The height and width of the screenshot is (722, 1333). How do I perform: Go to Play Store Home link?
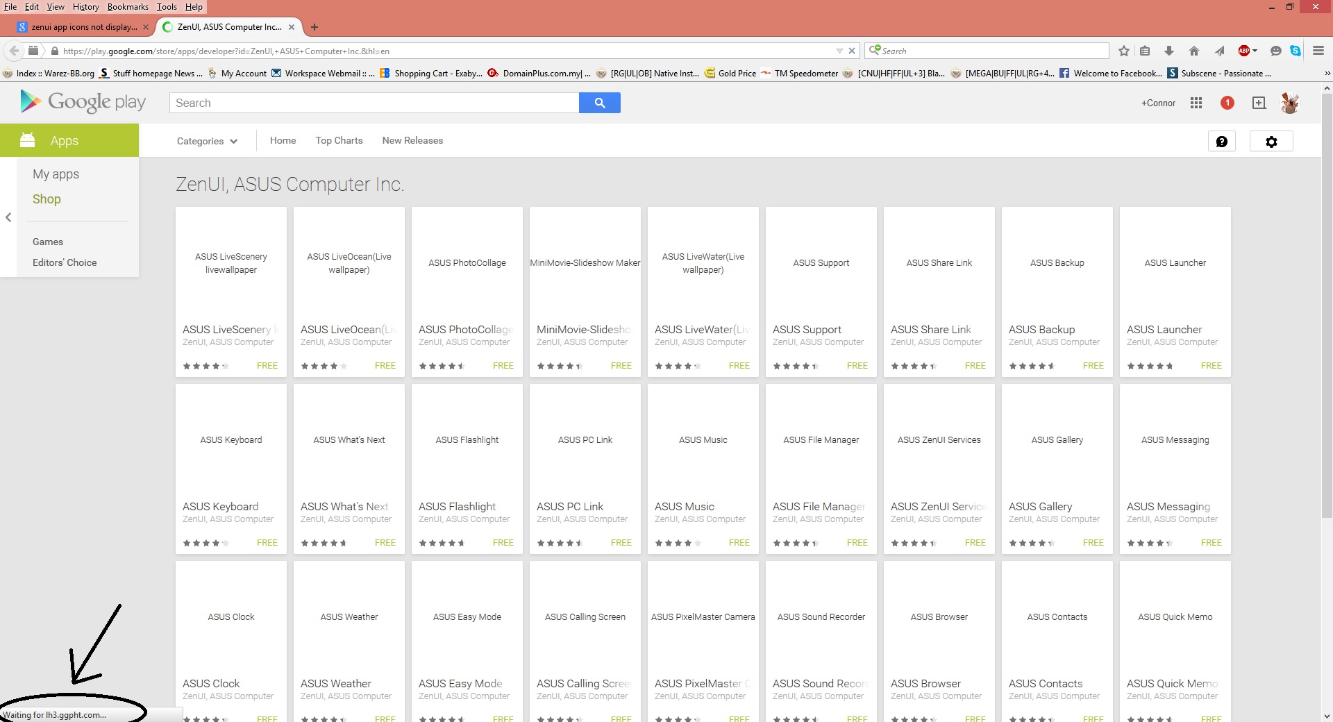click(x=283, y=140)
